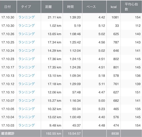Open the 17.10.10 ランニング link
The image size is (142, 137).
pyautogui.click(x=27, y=92)
